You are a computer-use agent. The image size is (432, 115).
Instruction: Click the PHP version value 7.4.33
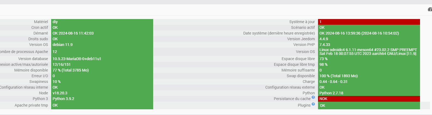[325, 45]
